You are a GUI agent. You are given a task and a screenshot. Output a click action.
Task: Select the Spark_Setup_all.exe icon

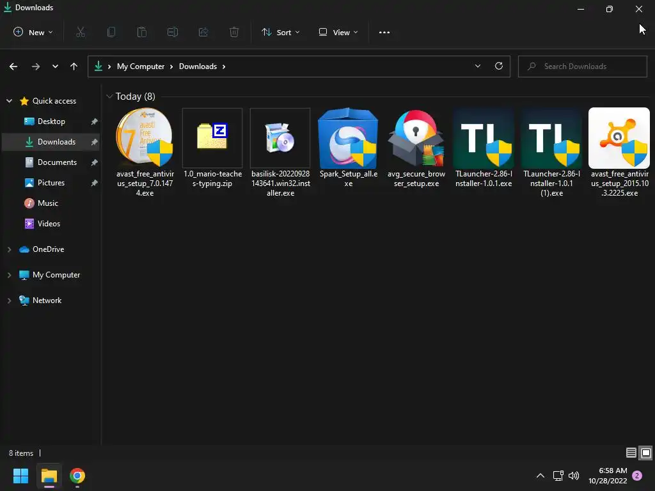(348, 138)
